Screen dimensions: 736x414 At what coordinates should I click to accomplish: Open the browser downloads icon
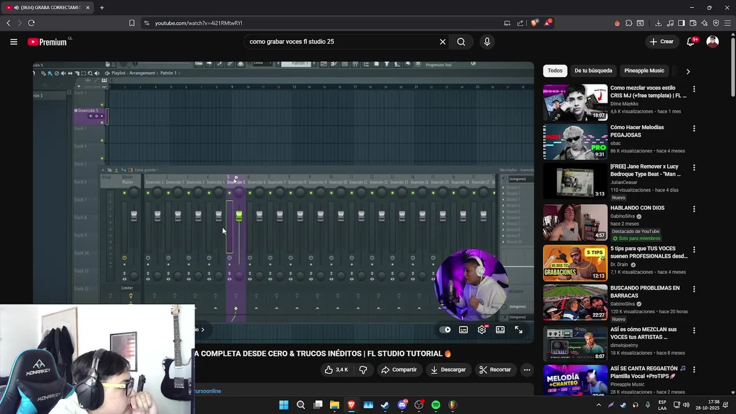pos(658,23)
